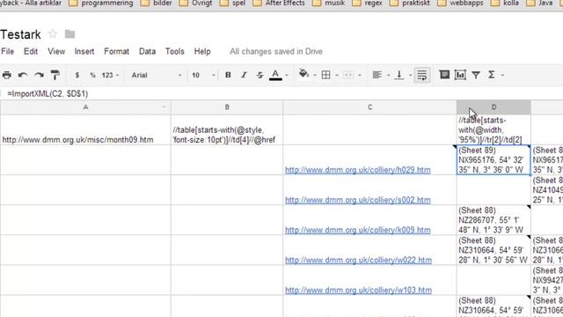The height and width of the screenshot is (317, 563).
Task: Toggle strikethrough formatting
Action: [x=260, y=75]
